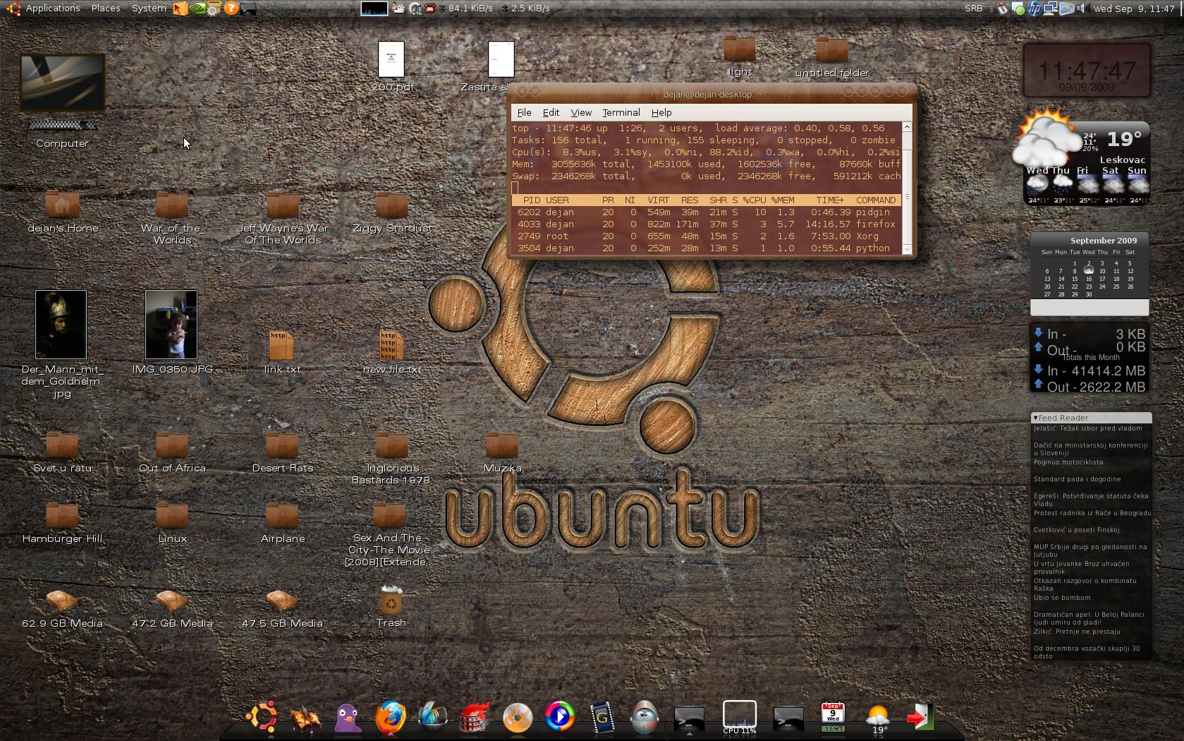
Task: Open the network connection tray icon
Action: coord(1051,8)
